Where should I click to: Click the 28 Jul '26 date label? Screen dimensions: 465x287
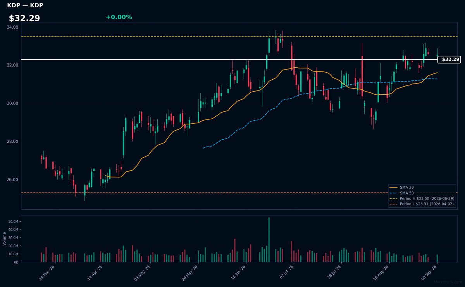334,273
